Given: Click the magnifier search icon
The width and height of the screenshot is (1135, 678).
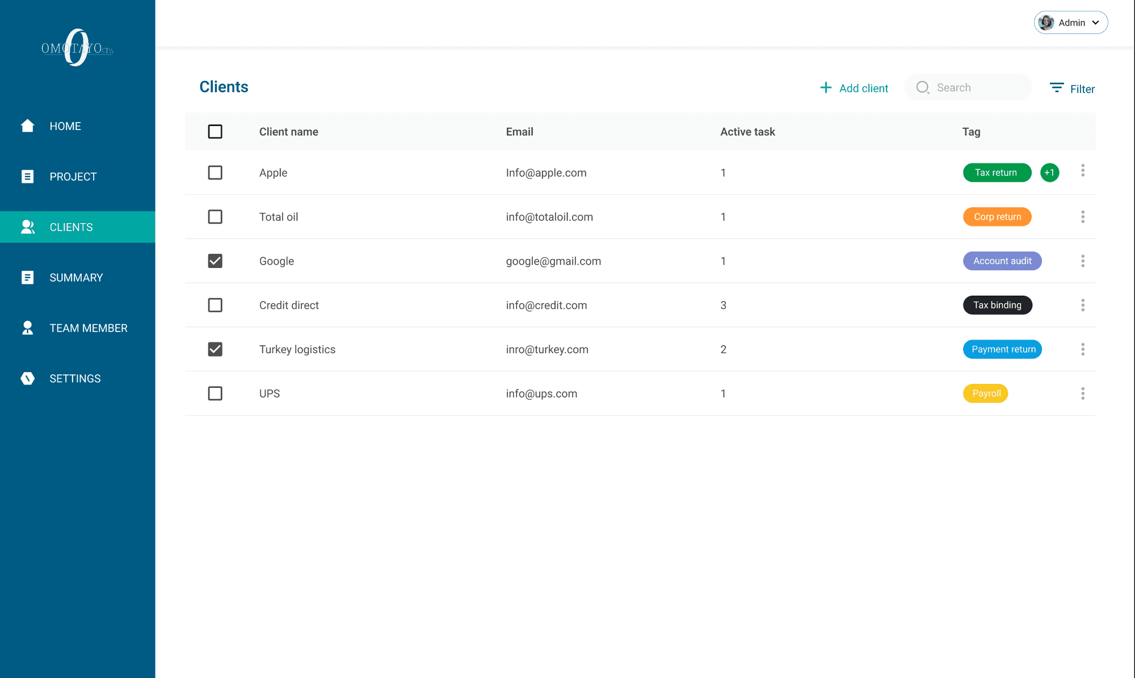Looking at the screenshot, I should pos(923,87).
